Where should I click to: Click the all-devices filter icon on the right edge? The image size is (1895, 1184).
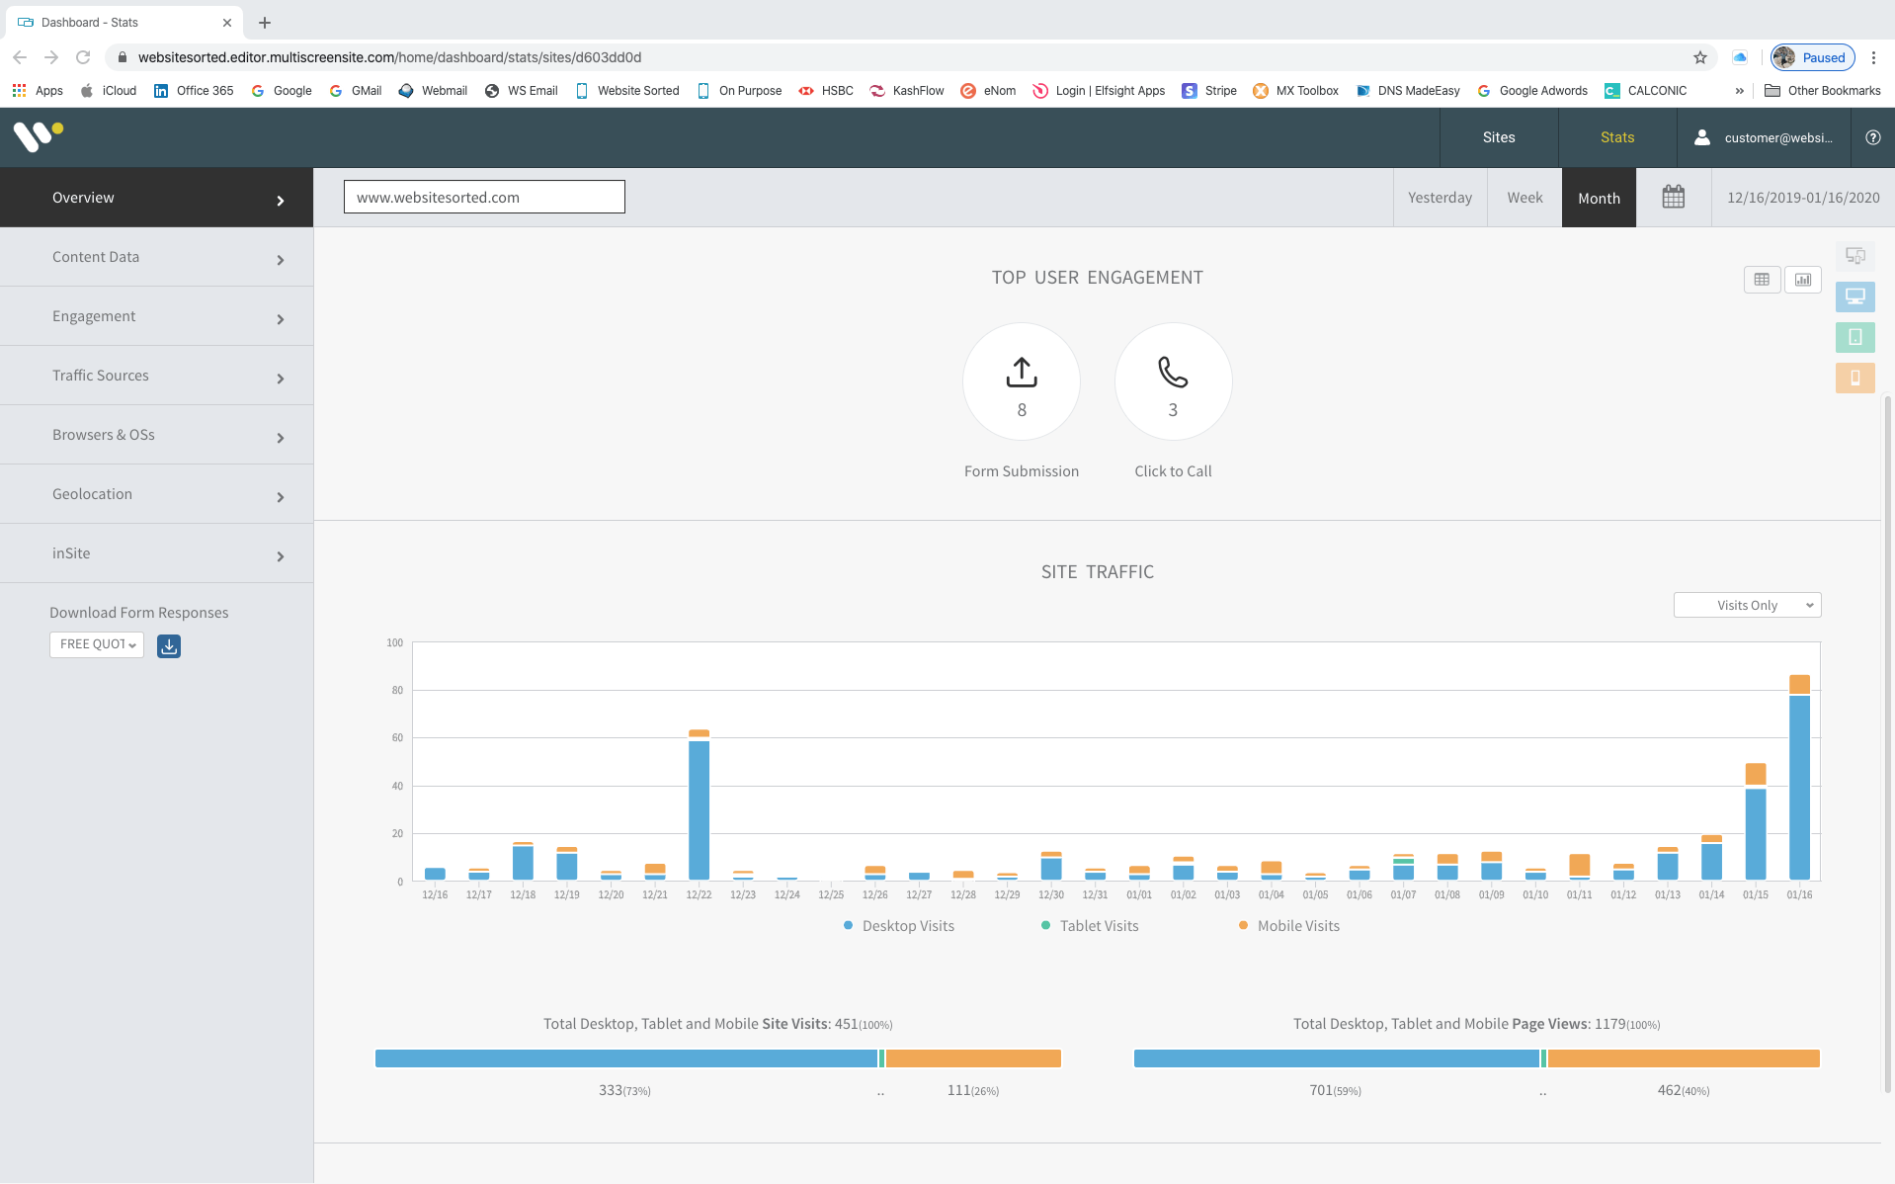point(1854,256)
